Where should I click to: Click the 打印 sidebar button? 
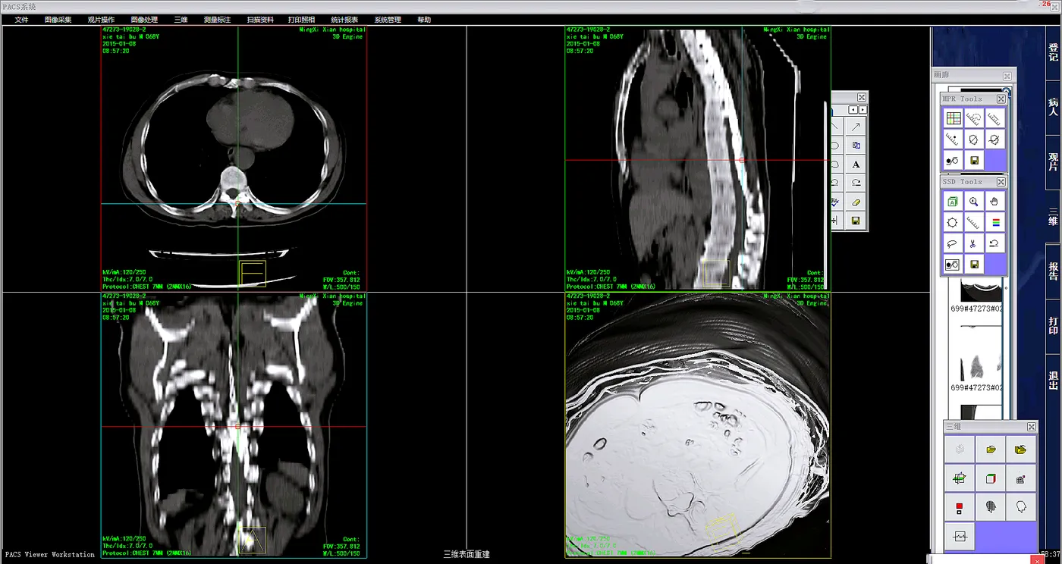(1053, 325)
